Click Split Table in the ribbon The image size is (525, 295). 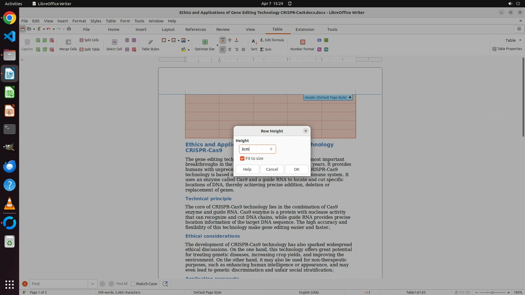pyautogui.click(x=89, y=49)
